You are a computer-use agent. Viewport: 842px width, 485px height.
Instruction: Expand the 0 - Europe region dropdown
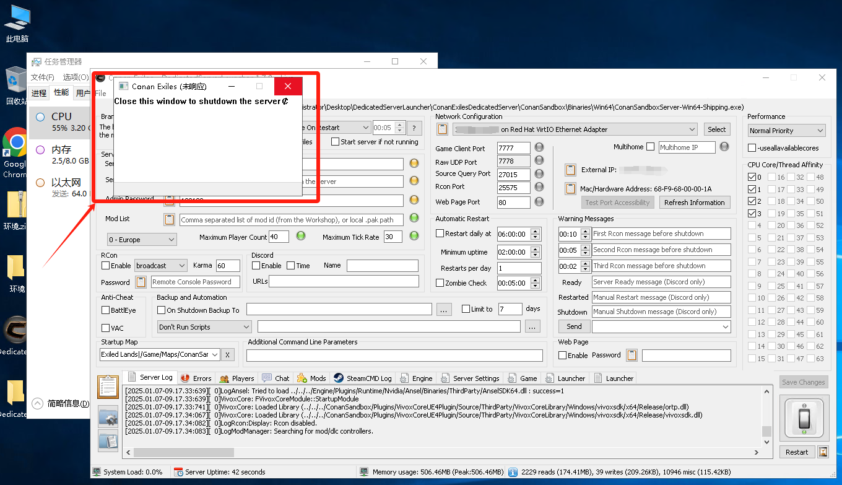pyautogui.click(x=142, y=240)
